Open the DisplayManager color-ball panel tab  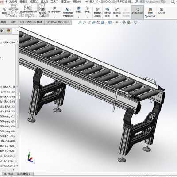[9, 31]
